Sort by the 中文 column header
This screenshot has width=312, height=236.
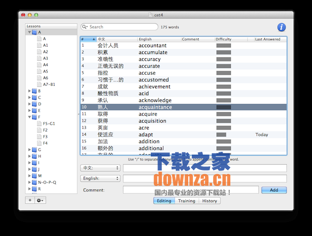(117, 39)
